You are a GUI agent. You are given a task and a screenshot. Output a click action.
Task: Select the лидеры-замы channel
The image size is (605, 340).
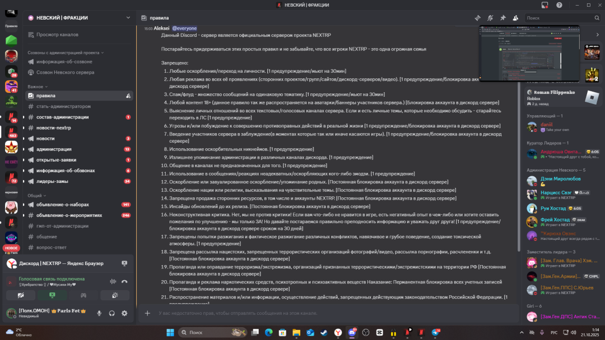pyautogui.click(x=53, y=181)
